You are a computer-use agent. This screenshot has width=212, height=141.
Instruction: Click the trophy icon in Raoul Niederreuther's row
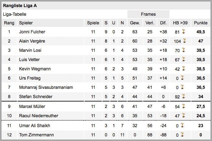click(x=184, y=115)
